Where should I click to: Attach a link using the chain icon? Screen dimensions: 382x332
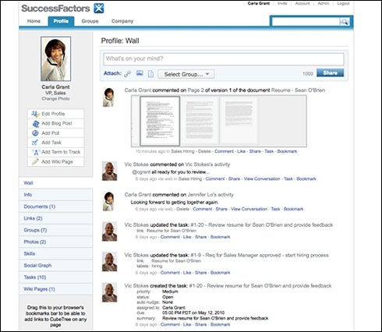(128, 74)
